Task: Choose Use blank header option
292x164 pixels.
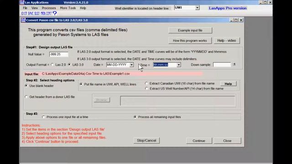Action: pyautogui.click(x=26, y=86)
